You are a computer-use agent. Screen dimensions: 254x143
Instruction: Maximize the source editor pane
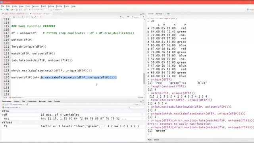(x=143, y=14)
